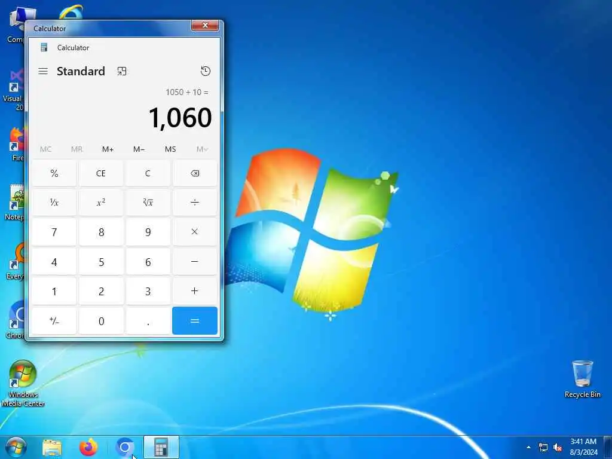Click the network status tray icon
The height and width of the screenshot is (459, 612).
tap(543, 447)
